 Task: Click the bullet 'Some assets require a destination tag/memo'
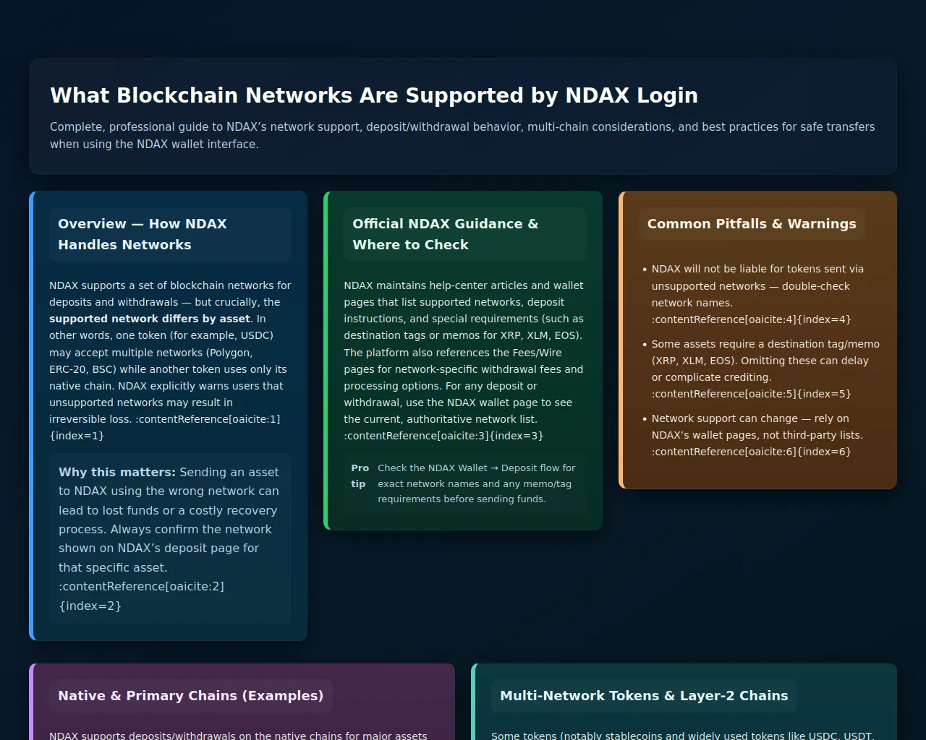point(765,369)
